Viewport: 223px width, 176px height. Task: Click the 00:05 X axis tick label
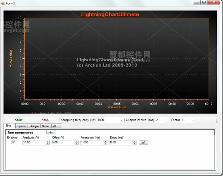(117, 104)
